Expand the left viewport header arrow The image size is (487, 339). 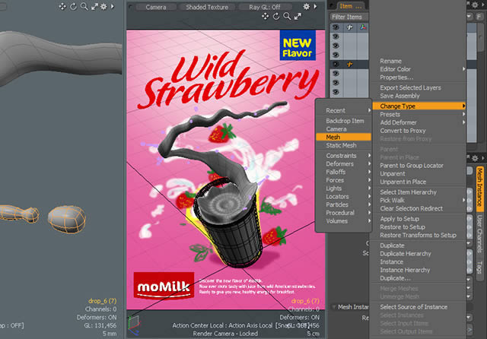[x=113, y=6]
